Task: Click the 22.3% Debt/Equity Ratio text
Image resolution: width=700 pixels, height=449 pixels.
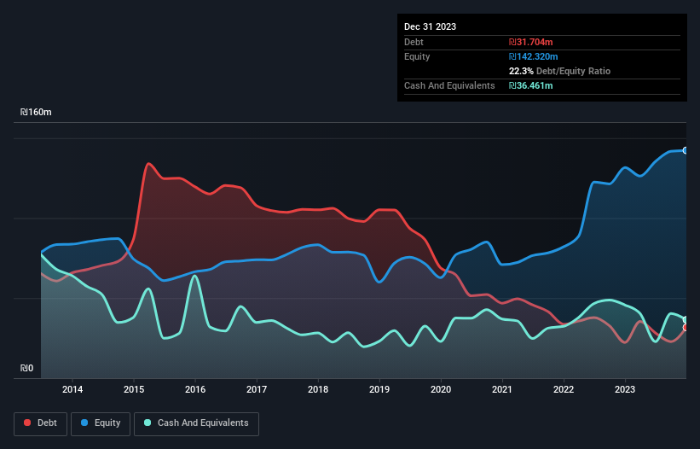Action: pyautogui.click(x=559, y=71)
